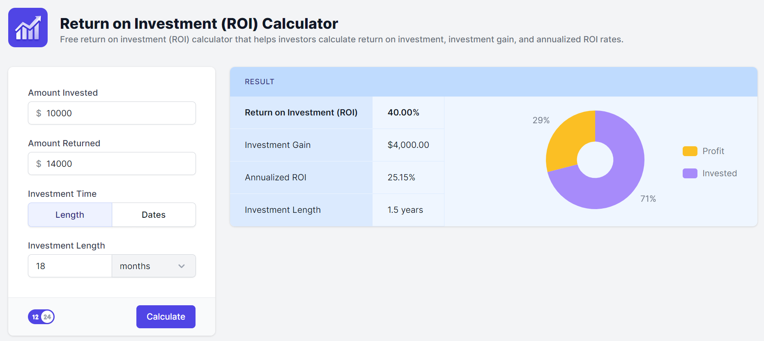Image resolution: width=764 pixels, height=341 pixels.
Task: Click the ROI calculator chart logo icon
Action: click(x=28, y=28)
